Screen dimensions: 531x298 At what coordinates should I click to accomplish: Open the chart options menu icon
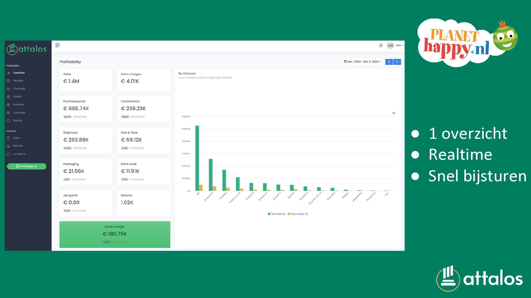coord(394,113)
